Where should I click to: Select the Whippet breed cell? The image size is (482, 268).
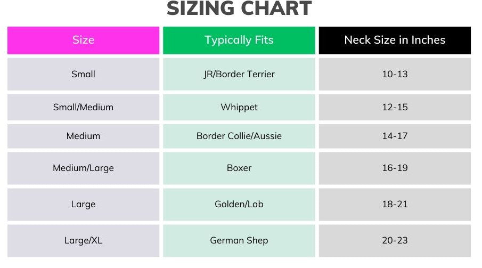(239, 107)
